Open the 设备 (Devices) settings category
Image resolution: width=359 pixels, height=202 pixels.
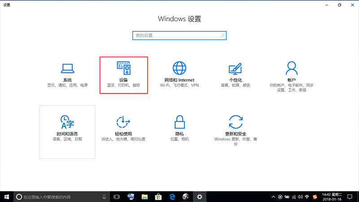tap(124, 75)
